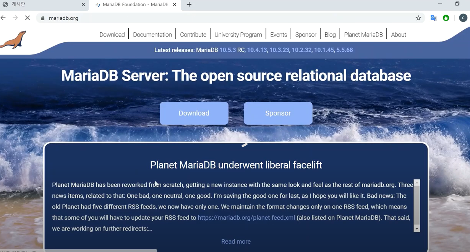Open the Google Translate extension icon
This screenshot has width=470, height=252.
(x=433, y=18)
